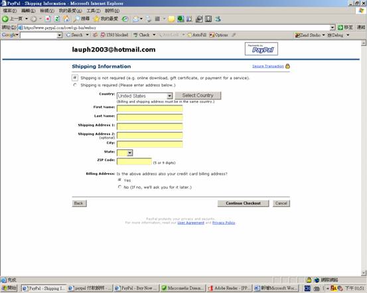The image size is (367, 293).
Task: Open the Edit (編輯) menu
Action: point(29,11)
